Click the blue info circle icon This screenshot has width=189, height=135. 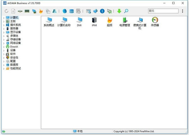(x=102, y=11)
